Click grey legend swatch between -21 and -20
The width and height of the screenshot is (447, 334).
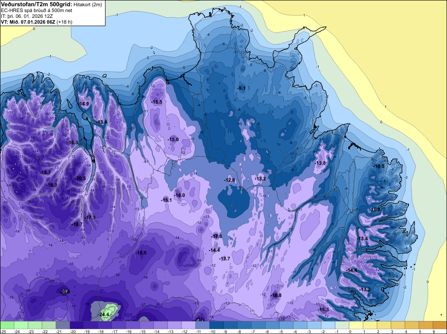coord(63,325)
